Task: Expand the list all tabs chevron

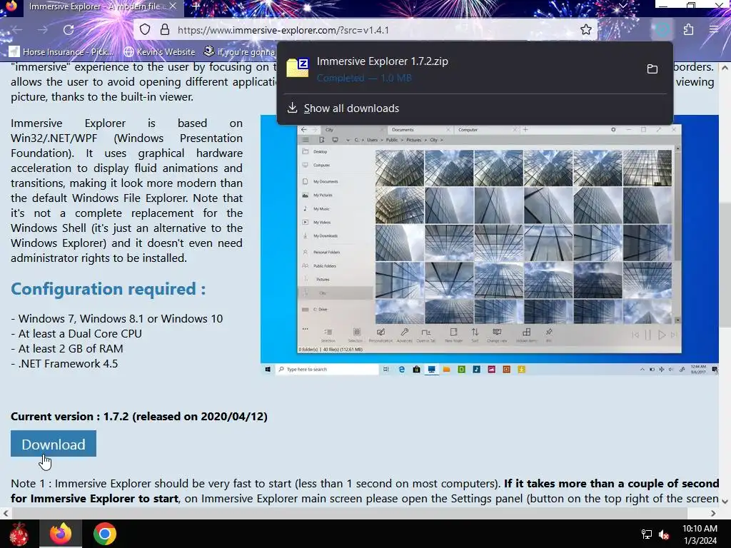Action: tap(622, 6)
